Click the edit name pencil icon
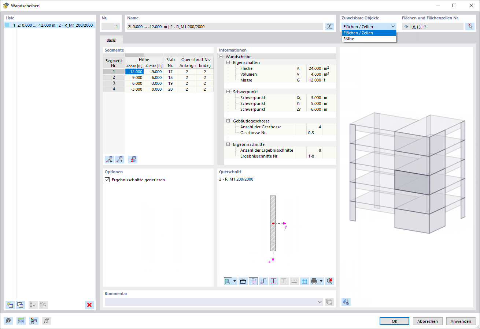480x329 pixels. [x=330, y=26]
